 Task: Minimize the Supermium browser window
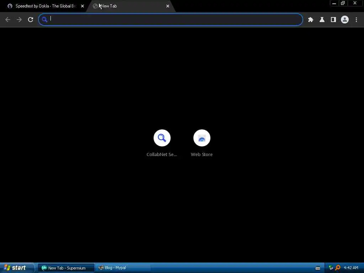point(334,3)
